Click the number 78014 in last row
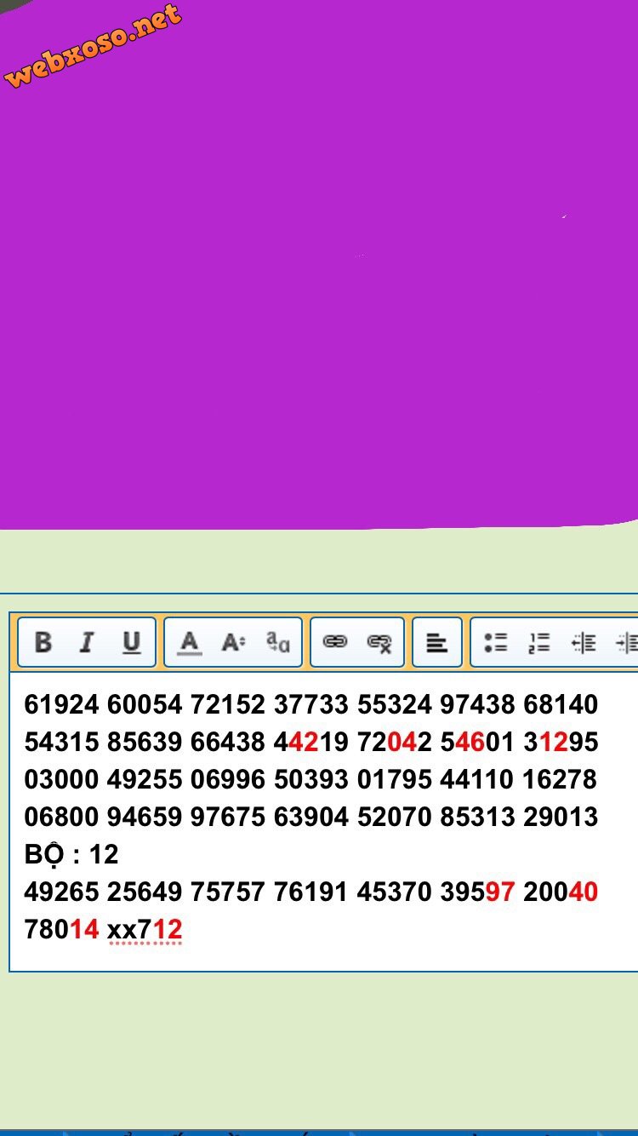The height and width of the screenshot is (1136, 638). click(61, 929)
